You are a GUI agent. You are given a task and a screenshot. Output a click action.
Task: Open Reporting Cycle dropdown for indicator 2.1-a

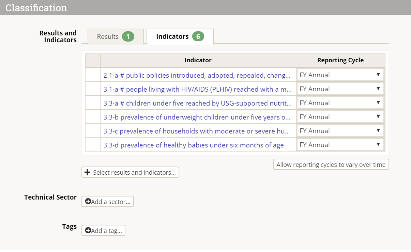(340, 75)
